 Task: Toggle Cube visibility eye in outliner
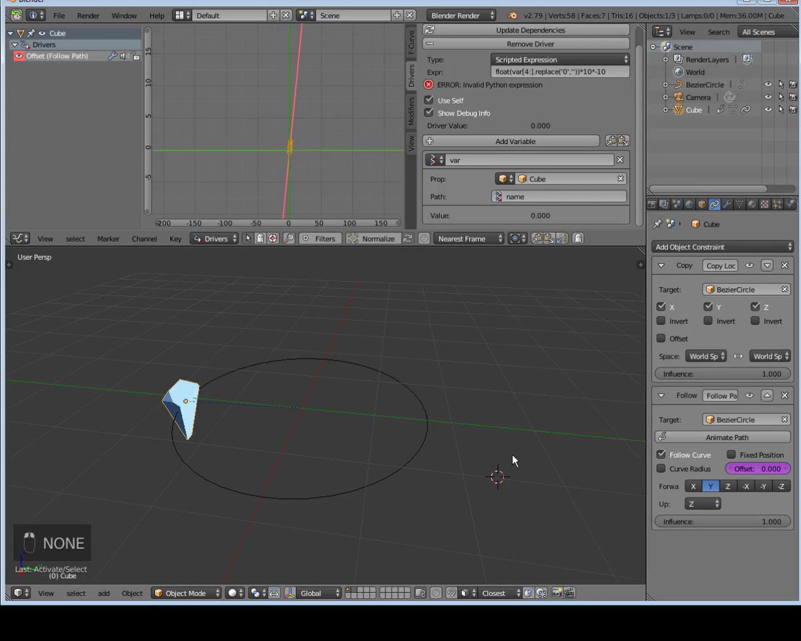pyautogui.click(x=768, y=110)
